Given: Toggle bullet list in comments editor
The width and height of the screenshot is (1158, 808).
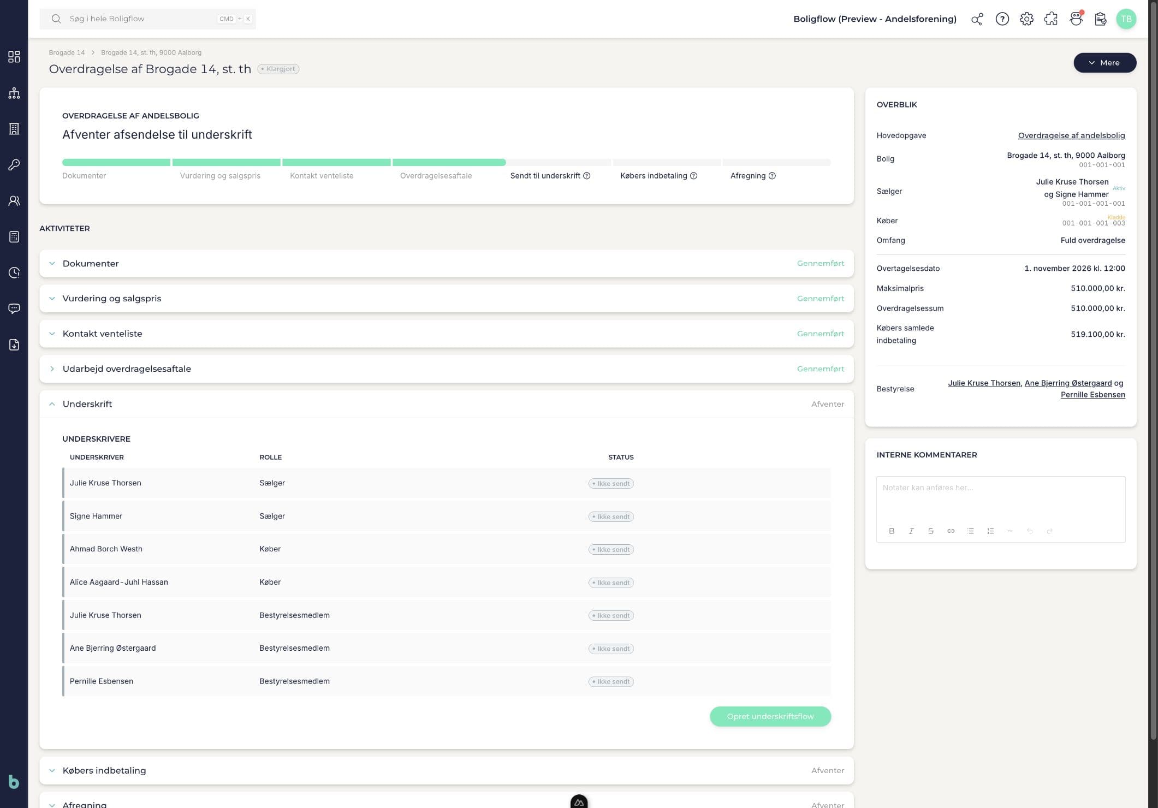Looking at the screenshot, I should pyautogui.click(x=970, y=531).
